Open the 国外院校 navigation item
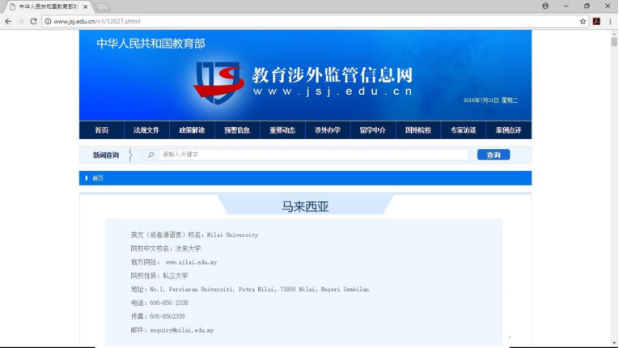 [x=418, y=130]
